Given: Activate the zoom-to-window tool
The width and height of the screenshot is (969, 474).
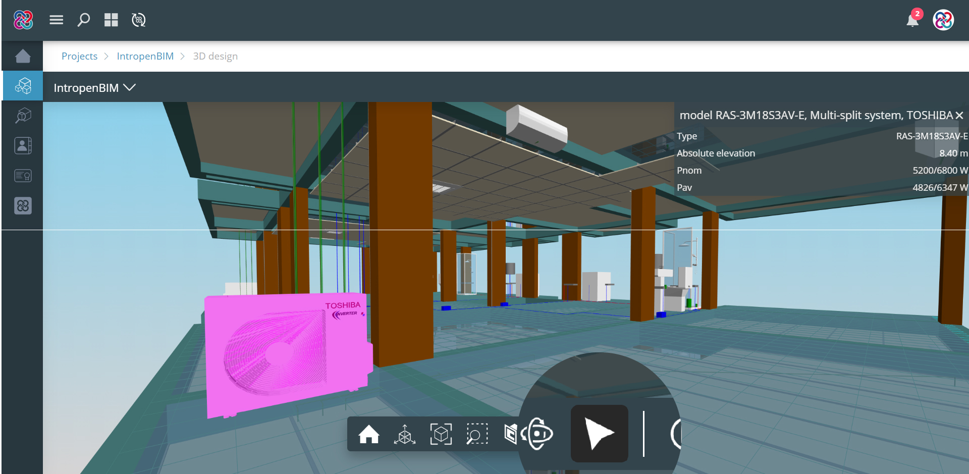Looking at the screenshot, I should click(477, 434).
